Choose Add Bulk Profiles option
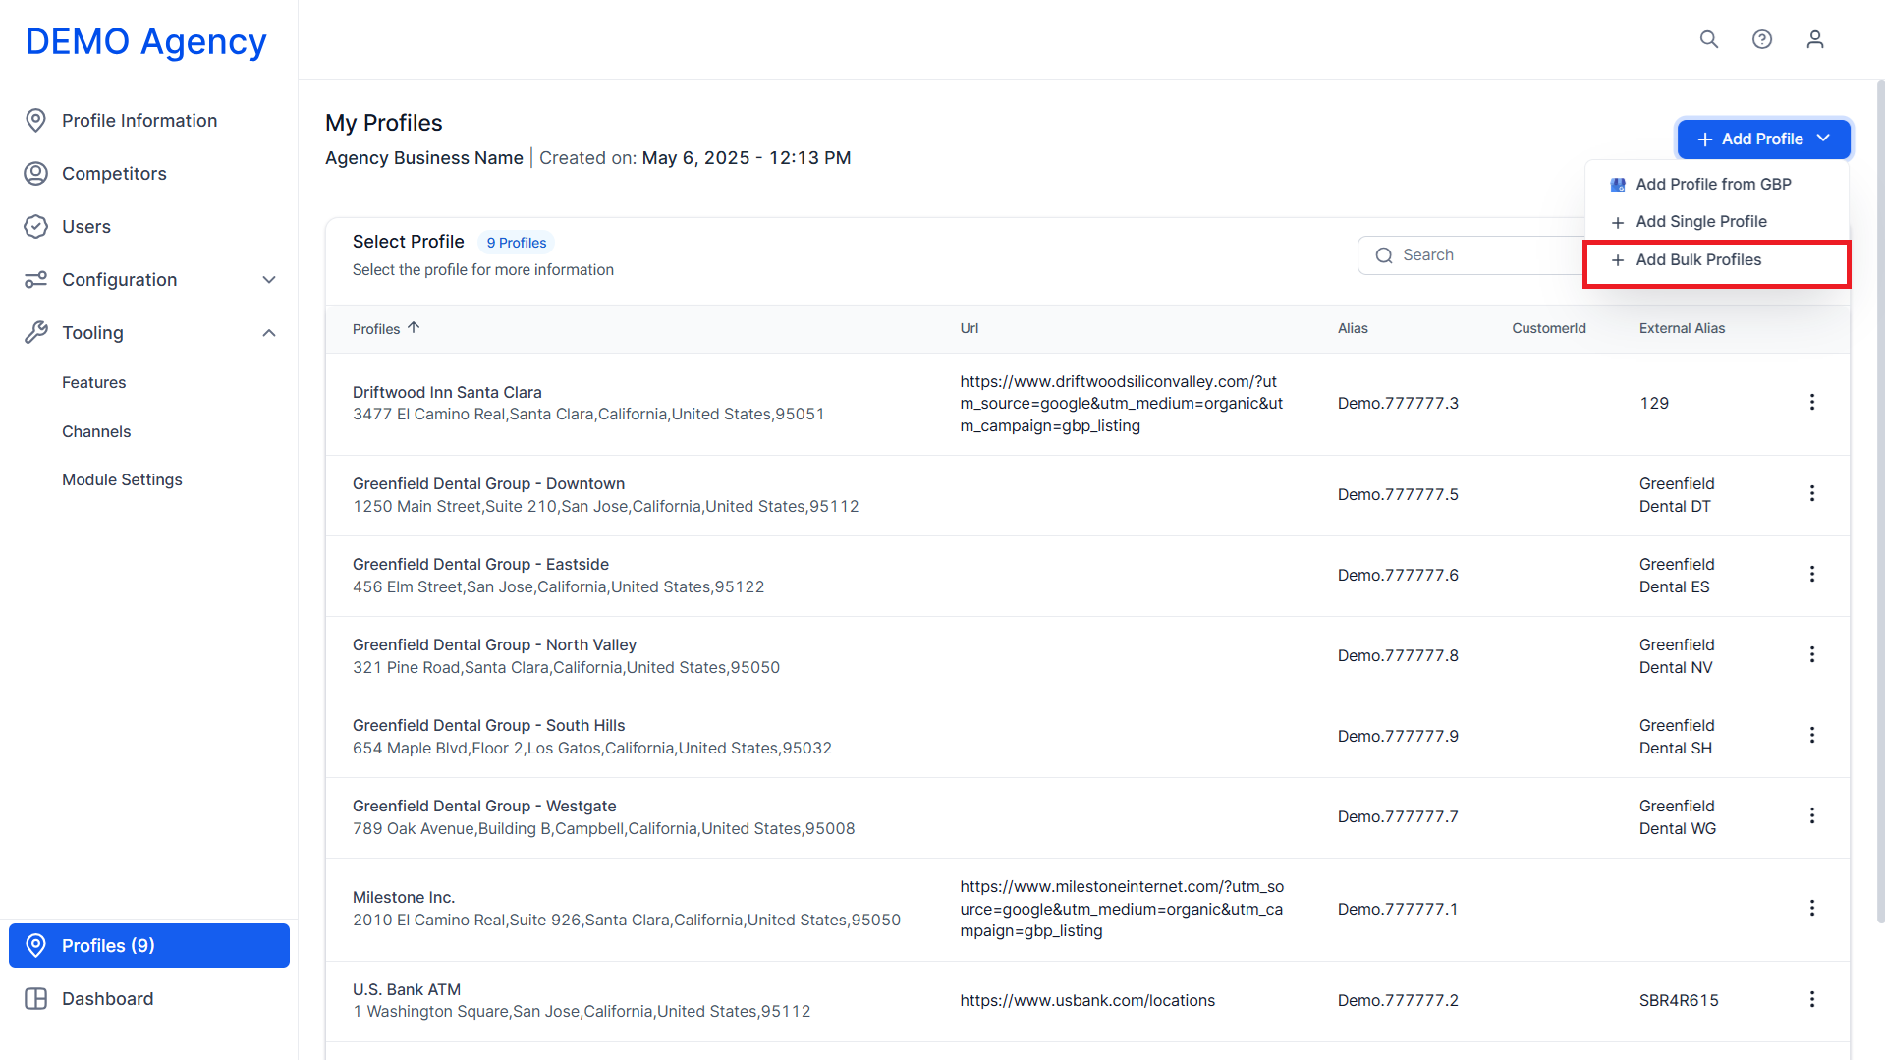 click(x=1717, y=263)
